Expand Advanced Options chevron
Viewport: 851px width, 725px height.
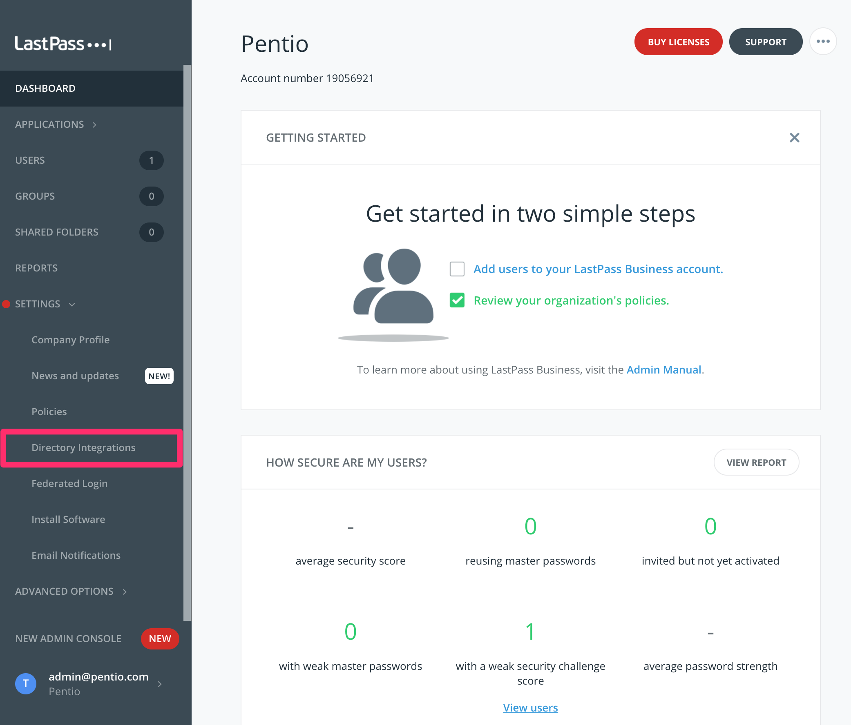click(x=125, y=591)
